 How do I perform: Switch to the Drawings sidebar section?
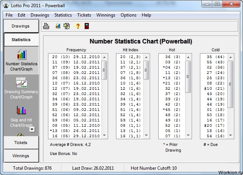point(21,26)
